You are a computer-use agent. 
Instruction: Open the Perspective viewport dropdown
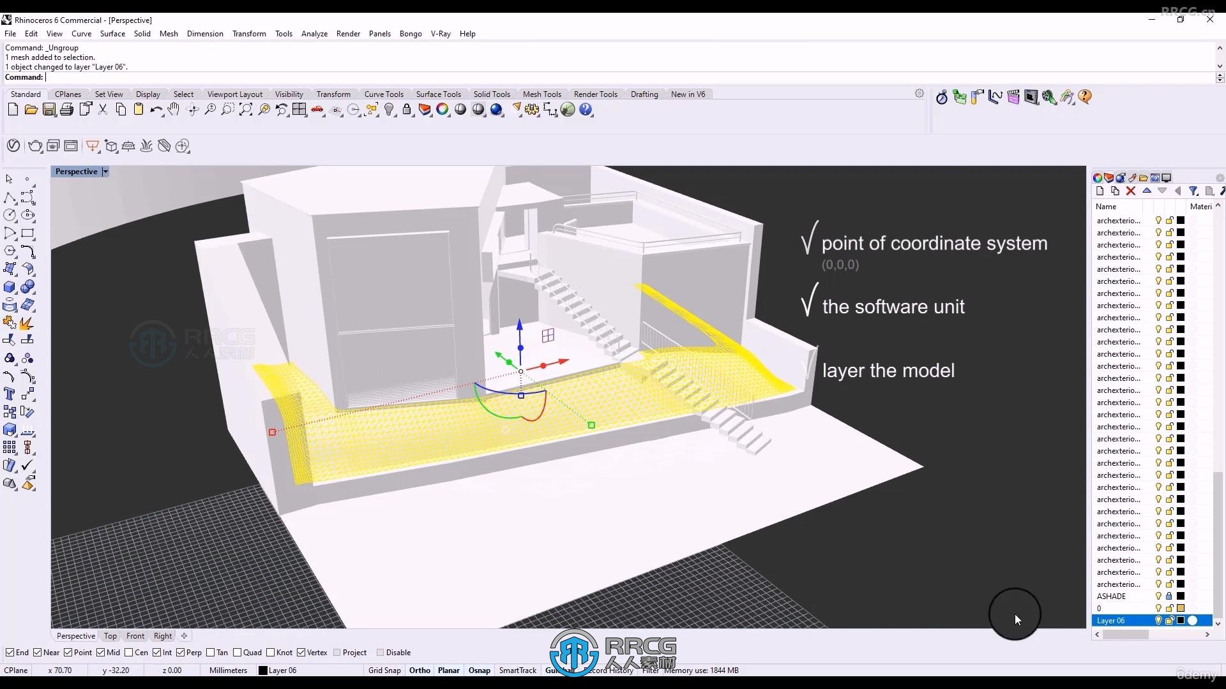point(105,172)
